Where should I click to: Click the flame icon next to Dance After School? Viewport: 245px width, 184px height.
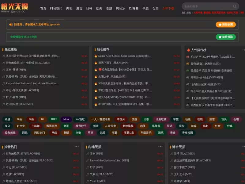[x=96, y=56]
